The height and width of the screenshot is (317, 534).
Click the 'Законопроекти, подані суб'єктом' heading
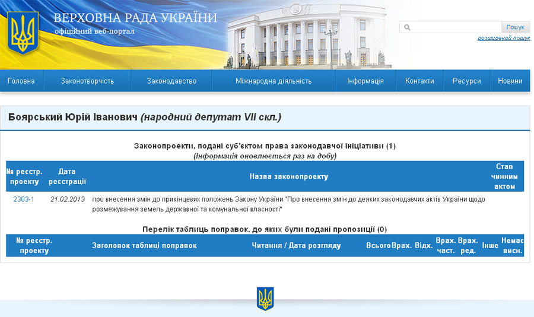click(265, 146)
